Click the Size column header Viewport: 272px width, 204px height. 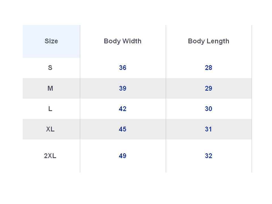tap(51, 41)
